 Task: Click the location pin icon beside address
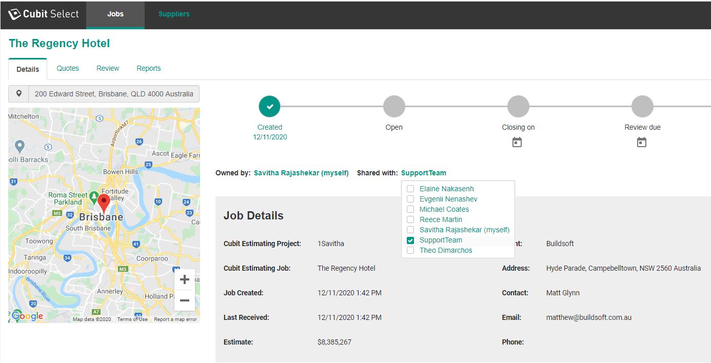point(19,94)
